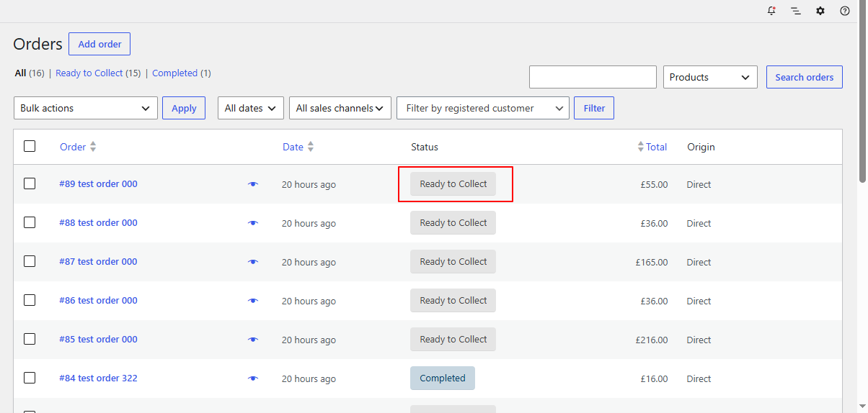The image size is (868, 413).
Task: Open the Products search type dropdown
Action: pyautogui.click(x=710, y=77)
